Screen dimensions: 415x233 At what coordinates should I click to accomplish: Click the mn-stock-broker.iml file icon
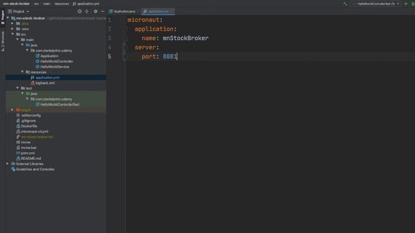pyautogui.click(x=18, y=137)
